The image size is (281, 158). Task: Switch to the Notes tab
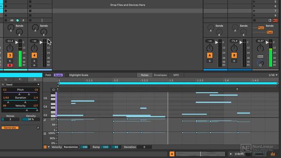(144, 75)
